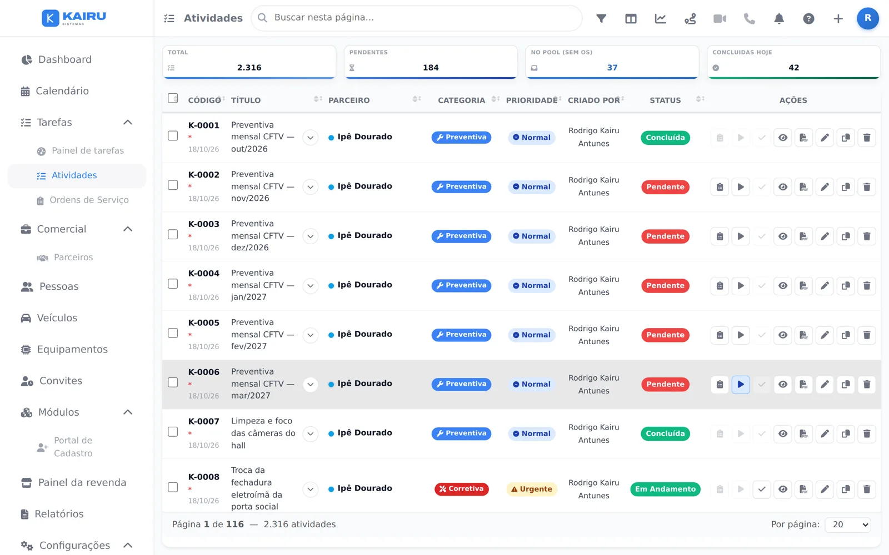Image resolution: width=889 pixels, height=555 pixels.
Task: Focus the 'Buscar nesta página' search field
Action: [x=417, y=18]
